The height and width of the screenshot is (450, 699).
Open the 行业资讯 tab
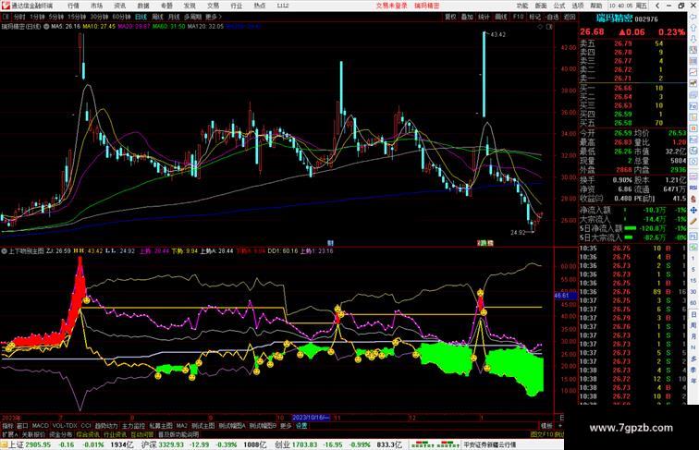pos(115,434)
